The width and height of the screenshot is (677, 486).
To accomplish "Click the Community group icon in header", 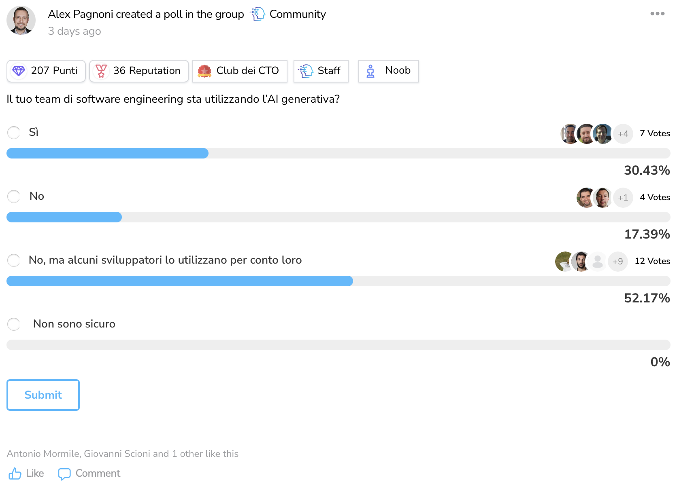I will point(258,14).
